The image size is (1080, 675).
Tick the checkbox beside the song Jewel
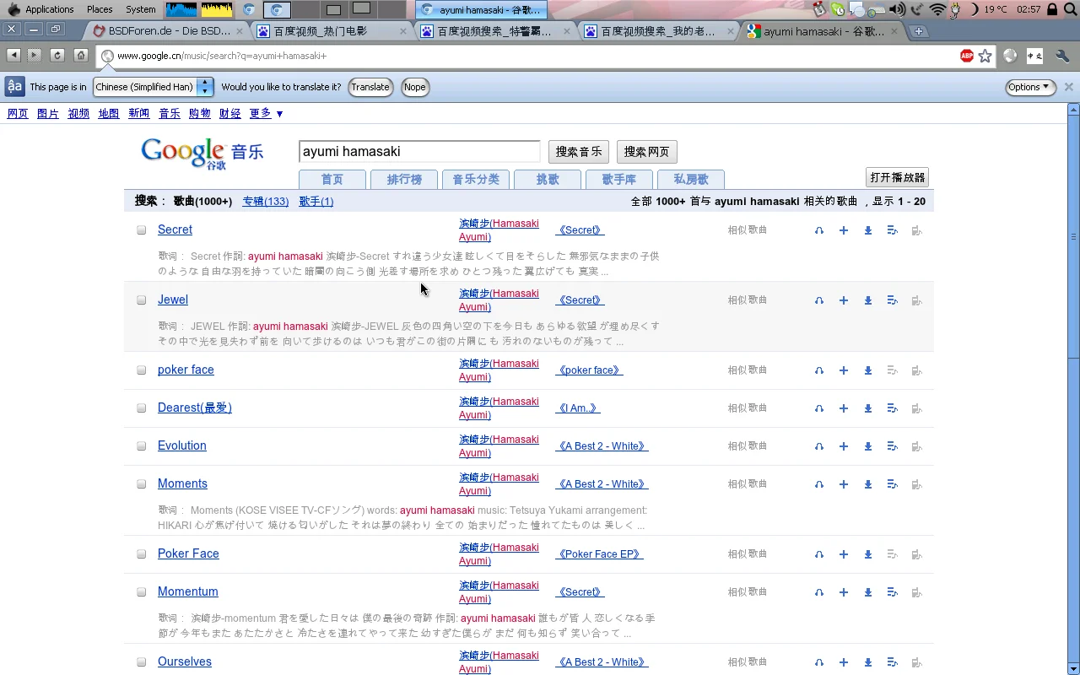[x=142, y=300]
